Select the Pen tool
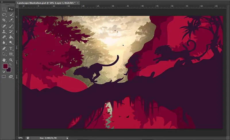The height and width of the screenshot is (140, 230). (x=4, y=48)
